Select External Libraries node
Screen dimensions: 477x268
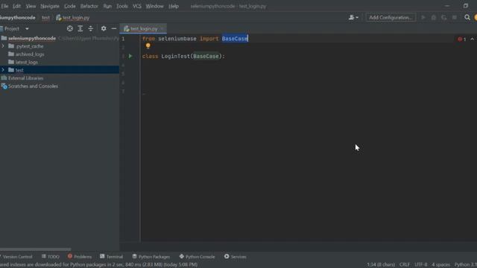click(x=25, y=78)
